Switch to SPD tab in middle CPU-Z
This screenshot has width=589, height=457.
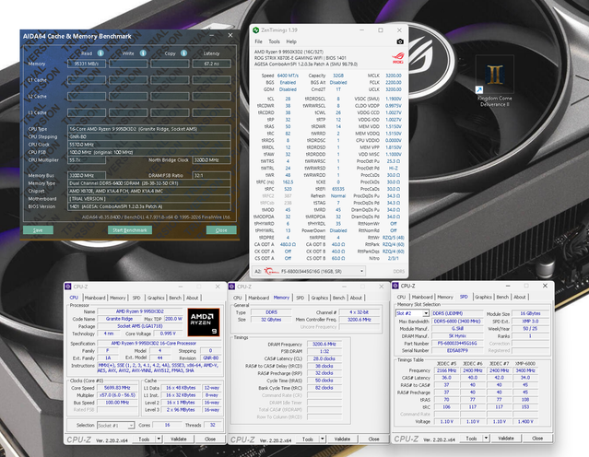(300, 298)
